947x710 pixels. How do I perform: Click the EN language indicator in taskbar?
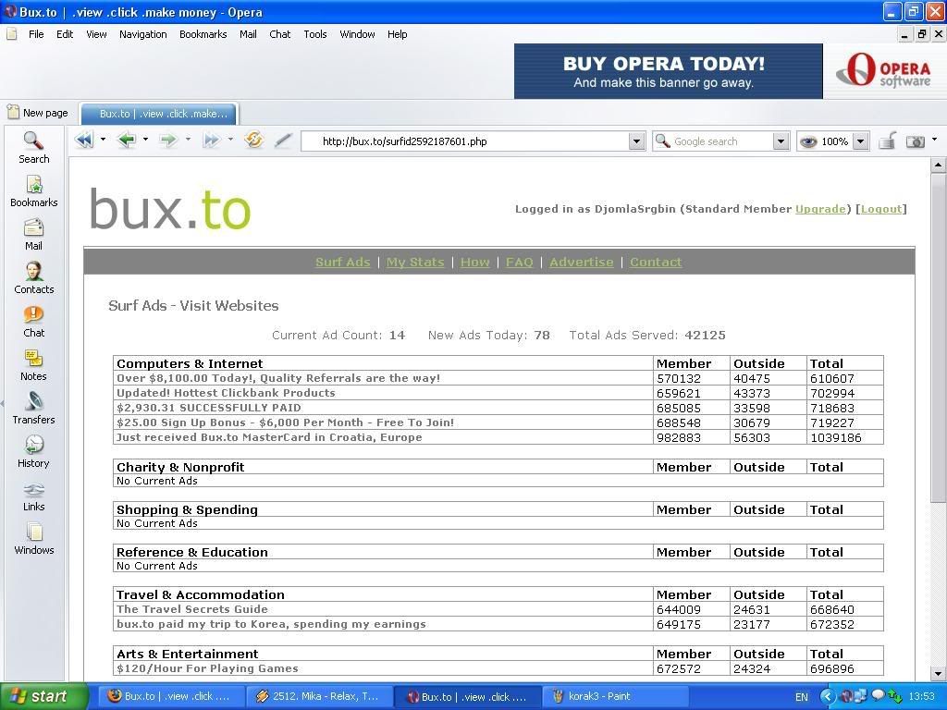pos(802,697)
